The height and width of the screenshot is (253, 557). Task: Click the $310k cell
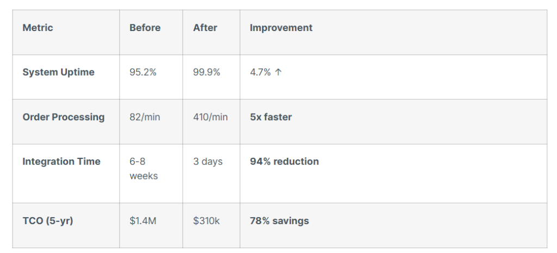click(x=207, y=221)
